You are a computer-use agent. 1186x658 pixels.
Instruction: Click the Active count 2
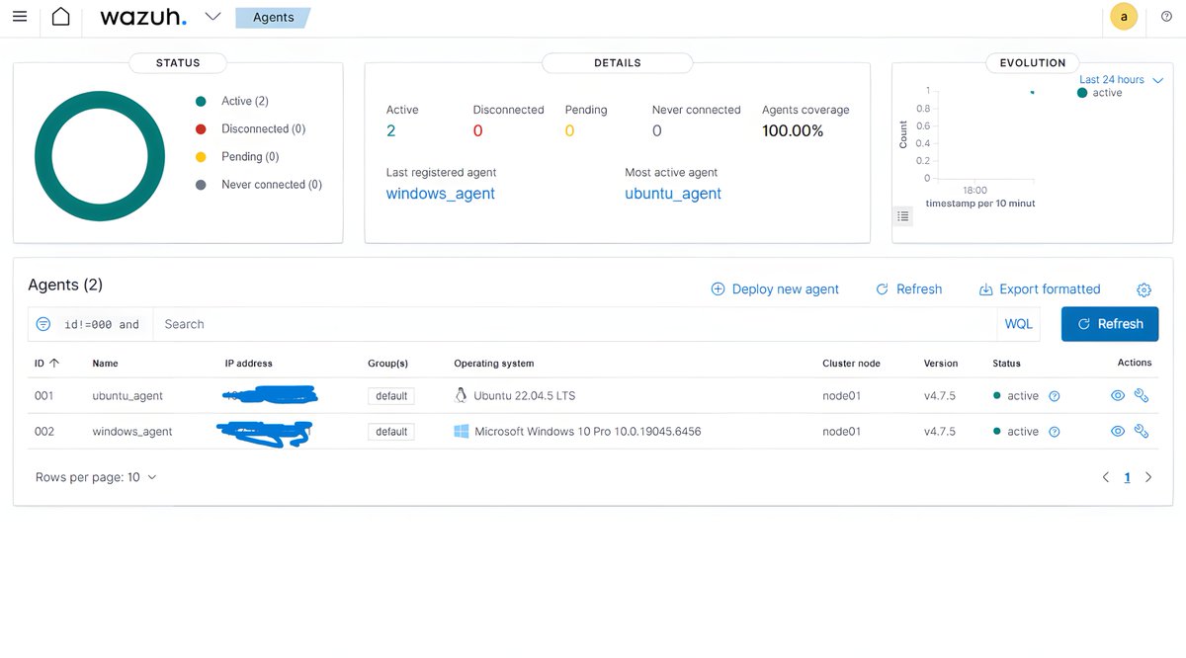(x=391, y=130)
